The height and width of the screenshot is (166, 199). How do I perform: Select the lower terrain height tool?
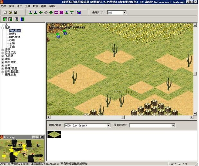pyautogui.click(x=36, y=13)
